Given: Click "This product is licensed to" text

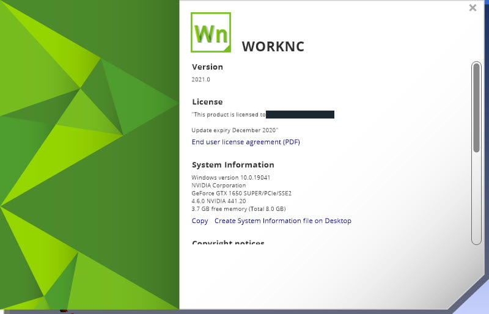Looking at the screenshot, I should click(x=229, y=114).
